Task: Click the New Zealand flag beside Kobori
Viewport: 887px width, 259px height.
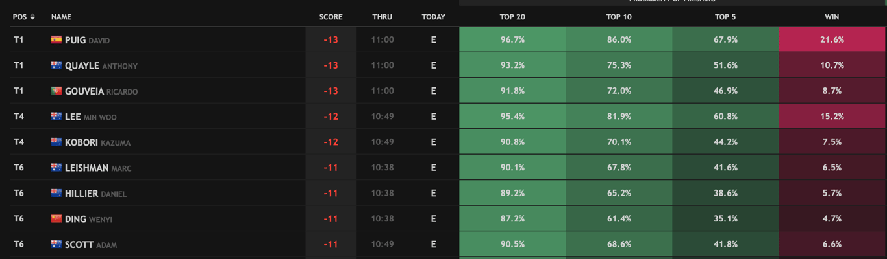Action: 56,142
